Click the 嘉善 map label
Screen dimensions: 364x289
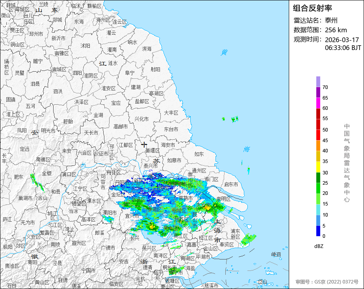click(192, 245)
